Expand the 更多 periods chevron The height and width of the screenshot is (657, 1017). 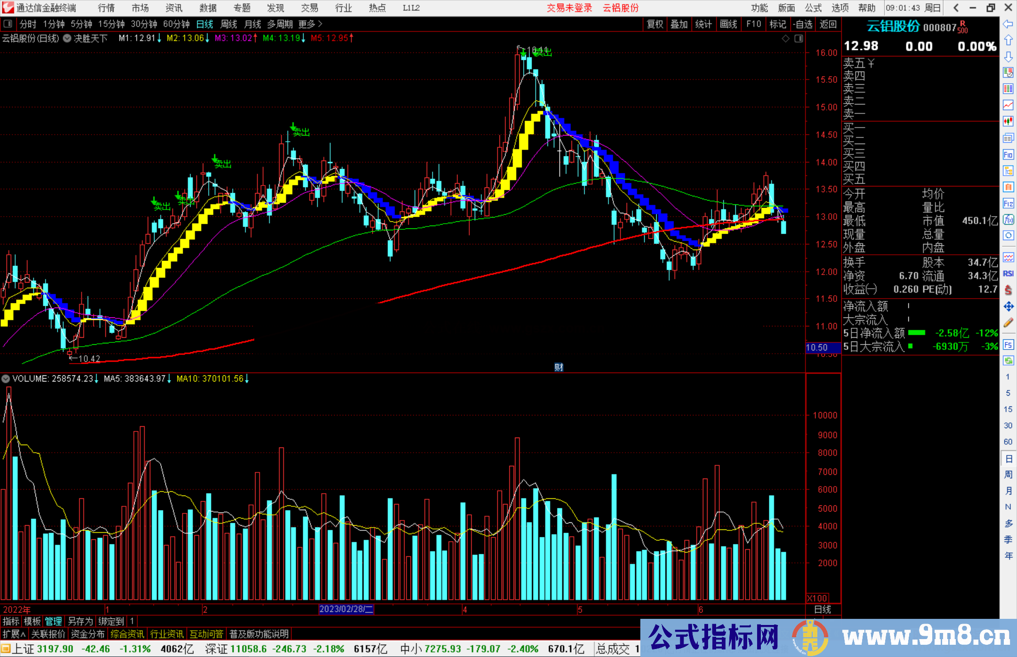320,24
